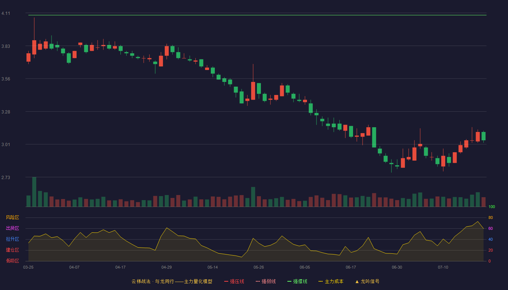Click the 4.11 price axis label

click(x=6, y=13)
